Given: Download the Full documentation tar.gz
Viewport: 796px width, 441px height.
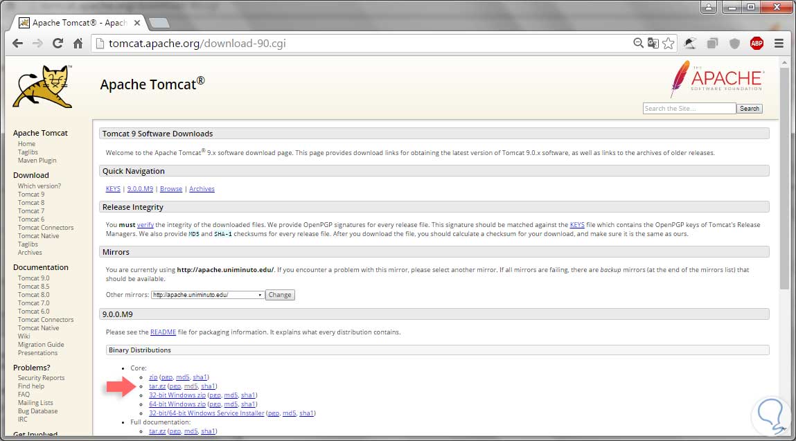Looking at the screenshot, I should click(x=157, y=431).
